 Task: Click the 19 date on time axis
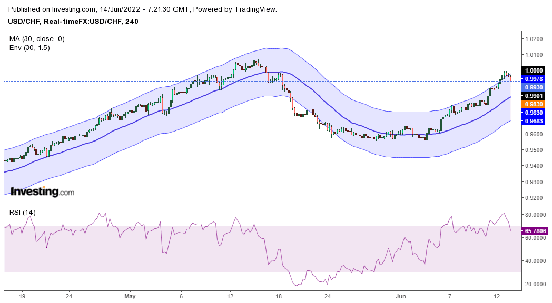click(22, 296)
